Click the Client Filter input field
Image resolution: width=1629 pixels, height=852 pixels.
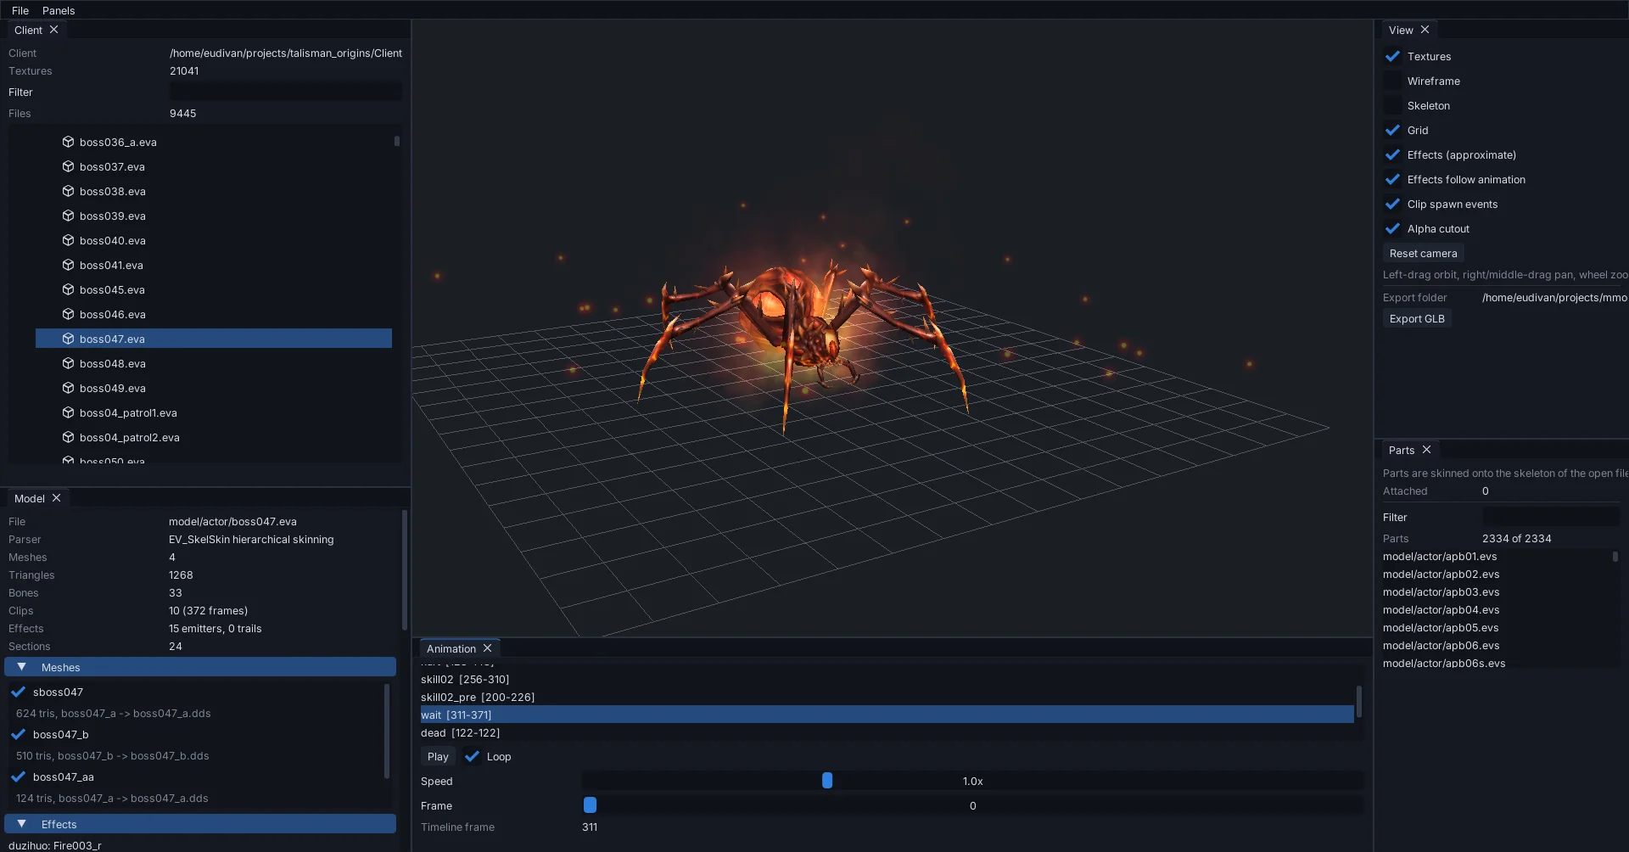click(x=286, y=92)
